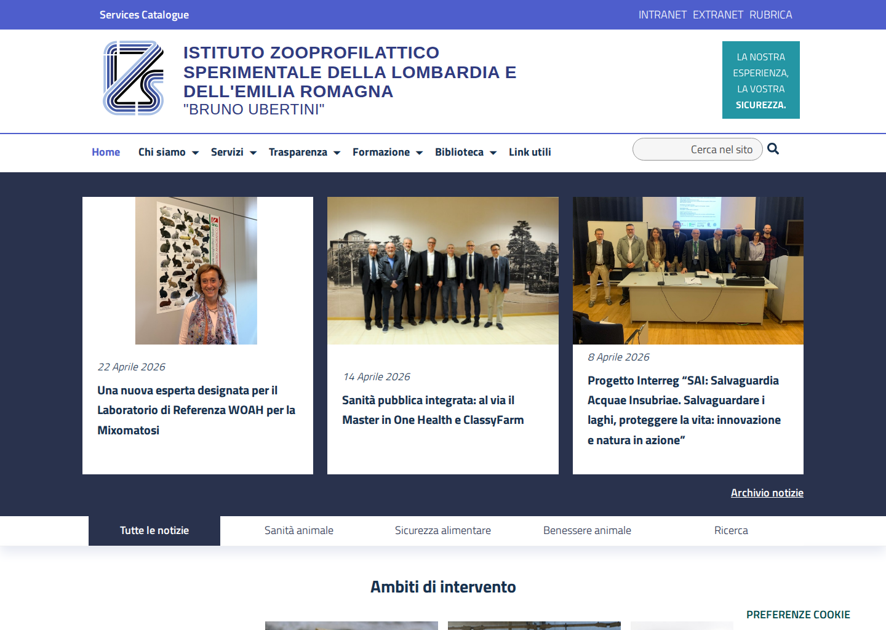Open the Link utili menu item
The height and width of the screenshot is (630, 886).
(x=530, y=152)
